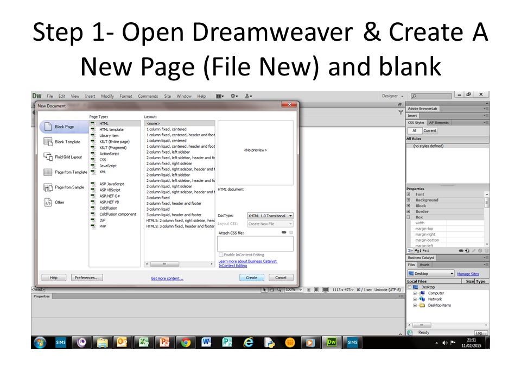The height and width of the screenshot is (391, 521).
Task: Switch to the Assets tab
Action: (x=424, y=265)
